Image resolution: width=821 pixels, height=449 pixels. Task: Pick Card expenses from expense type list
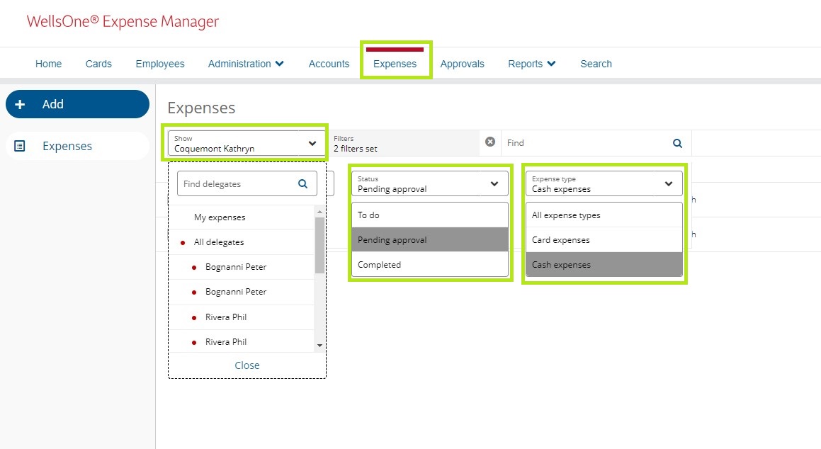coord(560,240)
